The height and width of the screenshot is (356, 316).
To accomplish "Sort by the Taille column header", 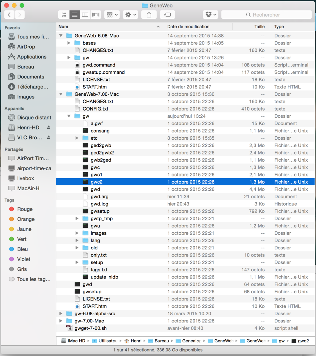I will 251,27.
